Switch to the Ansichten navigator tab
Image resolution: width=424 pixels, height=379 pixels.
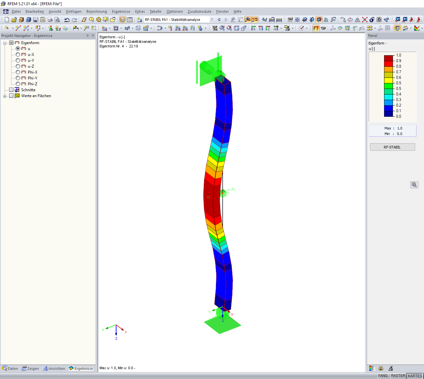(x=54, y=369)
